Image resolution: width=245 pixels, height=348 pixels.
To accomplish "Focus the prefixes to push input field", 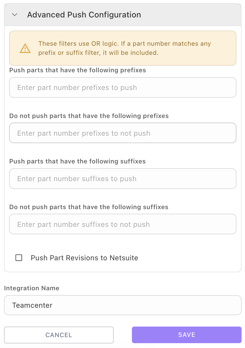I will (123, 87).
